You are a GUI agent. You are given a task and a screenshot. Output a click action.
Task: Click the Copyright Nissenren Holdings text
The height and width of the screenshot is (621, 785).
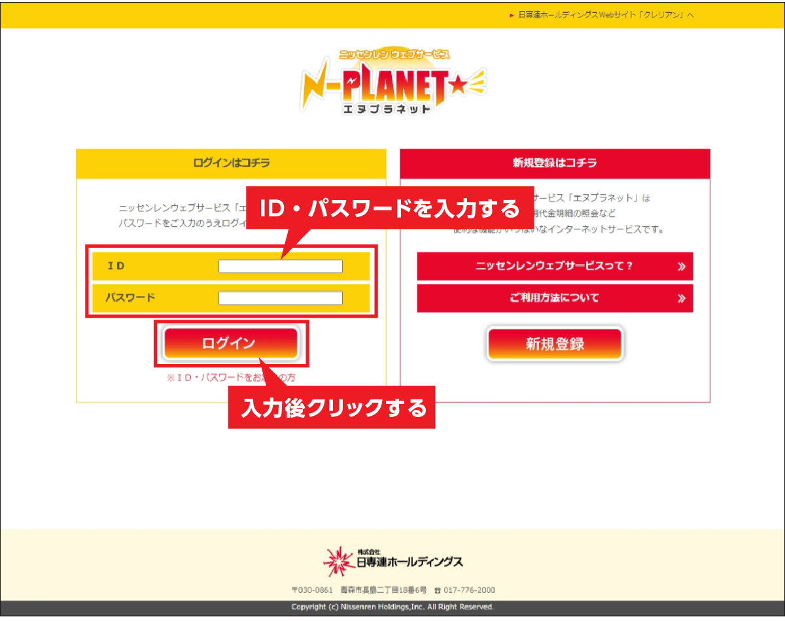point(392,607)
